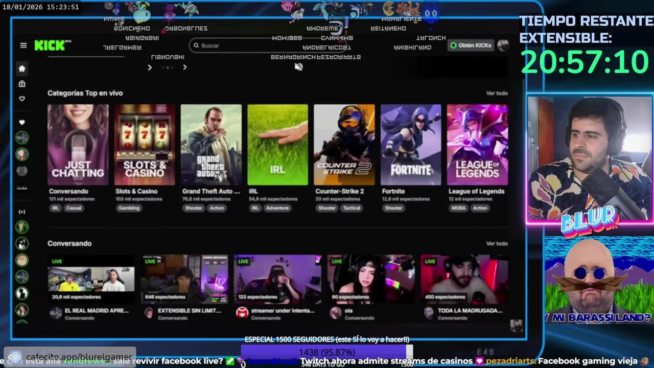Click the Slots & Casino category title
This screenshot has height=368, width=654.
(136, 191)
